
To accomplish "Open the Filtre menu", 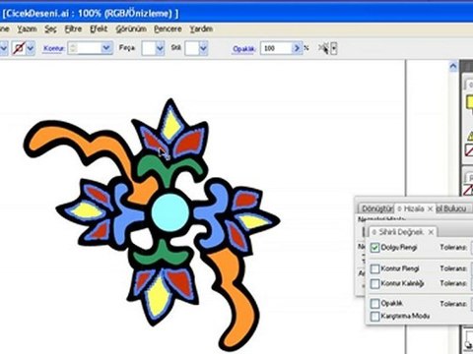I will 73,29.
